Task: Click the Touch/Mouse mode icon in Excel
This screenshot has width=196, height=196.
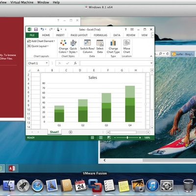Action: coord(58,29)
